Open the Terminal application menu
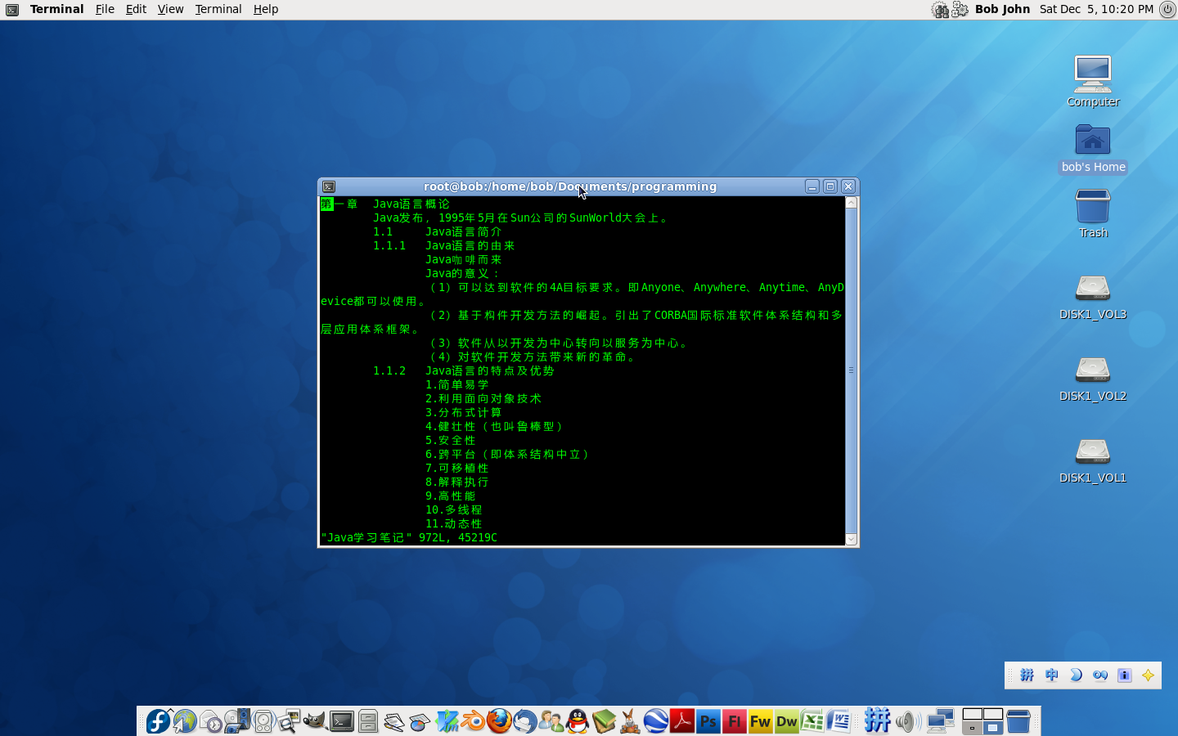The image size is (1178, 736). pyautogui.click(x=56, y=9)
